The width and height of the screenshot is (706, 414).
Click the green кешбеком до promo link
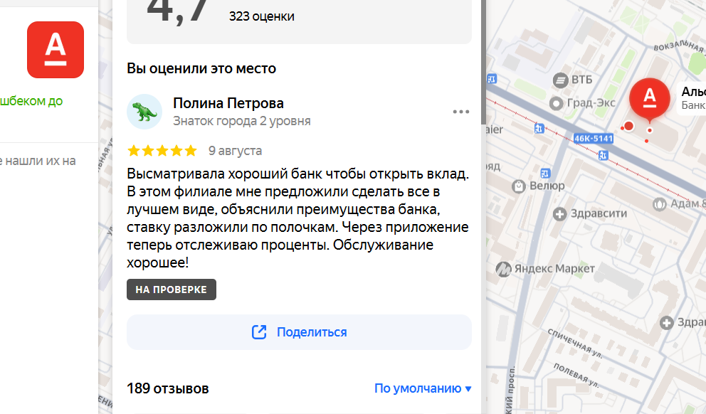(x=31, y=101)
